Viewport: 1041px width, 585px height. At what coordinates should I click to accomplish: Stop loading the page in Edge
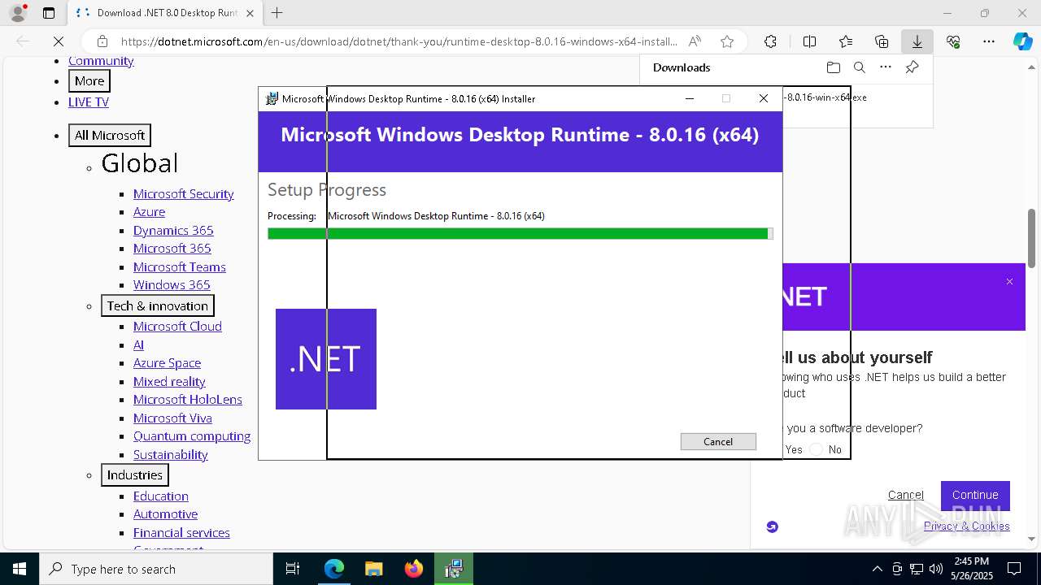tap(59, 41)
